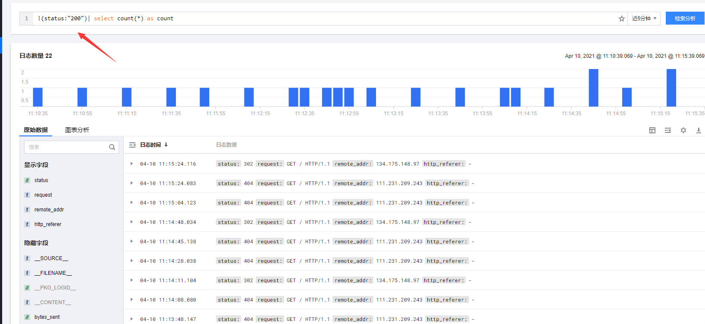Click the histogram bar at 11:10:35
Image resolution: width=705 pixels, height=324 pixels.
(38, 97)
